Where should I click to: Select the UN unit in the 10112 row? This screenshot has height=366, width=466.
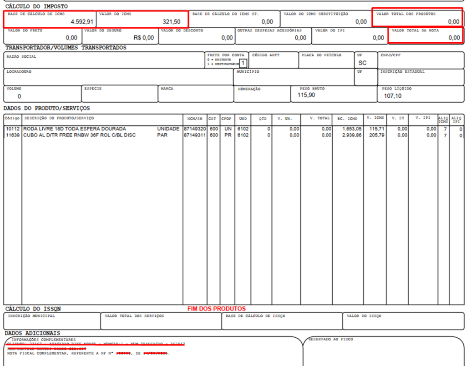point(228,129)
